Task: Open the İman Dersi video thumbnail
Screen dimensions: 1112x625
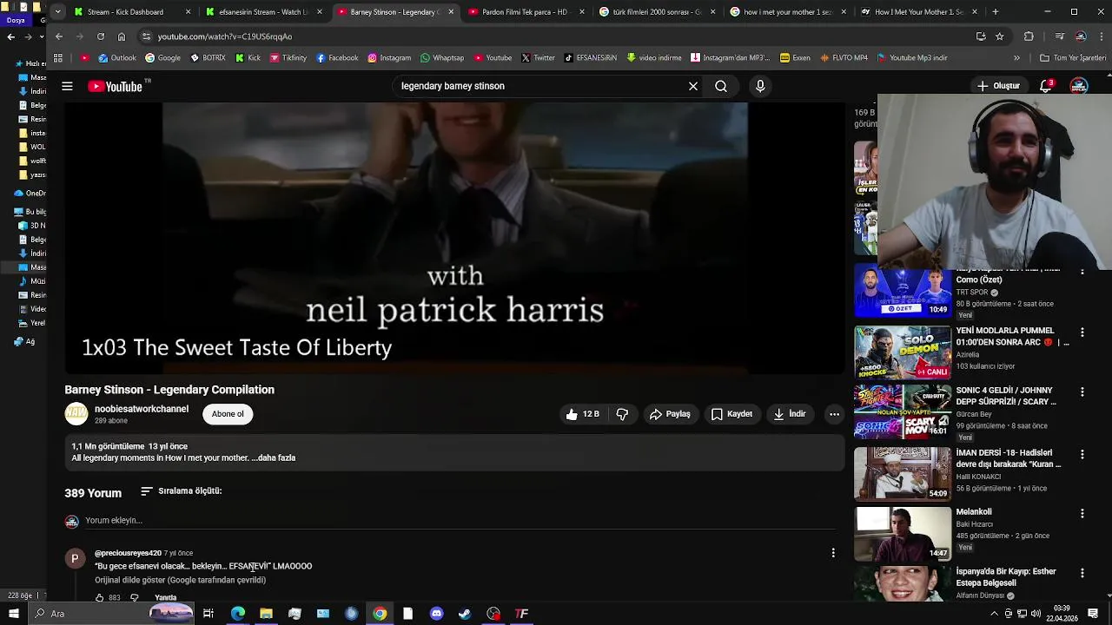Action: (903, 474)
